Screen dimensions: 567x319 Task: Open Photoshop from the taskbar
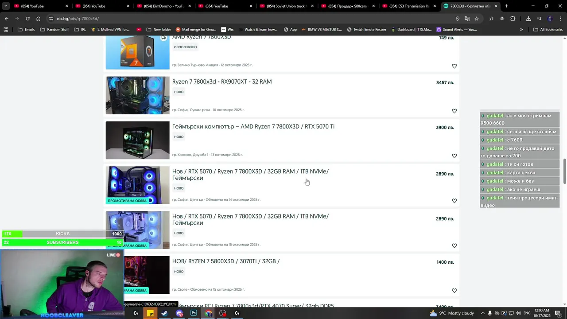coord(194,313)
